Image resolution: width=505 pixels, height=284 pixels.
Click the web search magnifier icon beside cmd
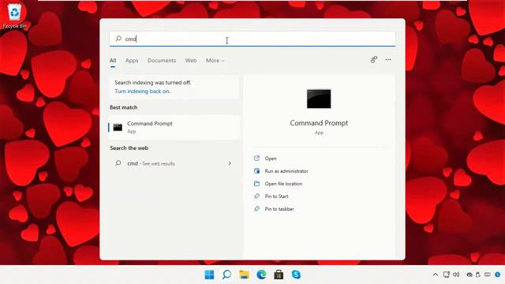tap(118, 163)
